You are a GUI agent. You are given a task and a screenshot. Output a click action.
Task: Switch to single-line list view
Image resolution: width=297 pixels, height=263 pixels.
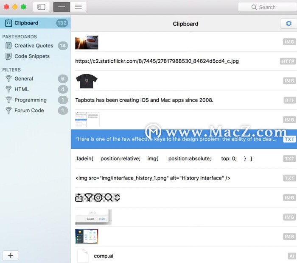click(x=62, y=7)
